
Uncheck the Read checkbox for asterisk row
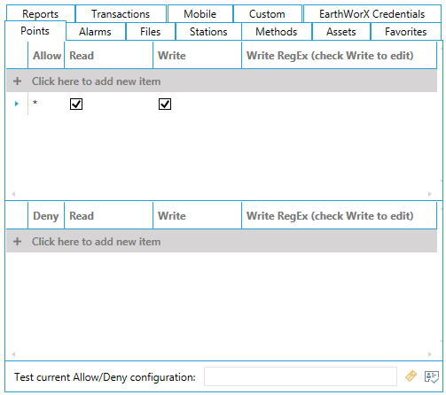[x=76, y=104]
